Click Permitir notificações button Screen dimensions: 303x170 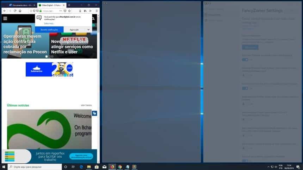click(x=49, y=30)
